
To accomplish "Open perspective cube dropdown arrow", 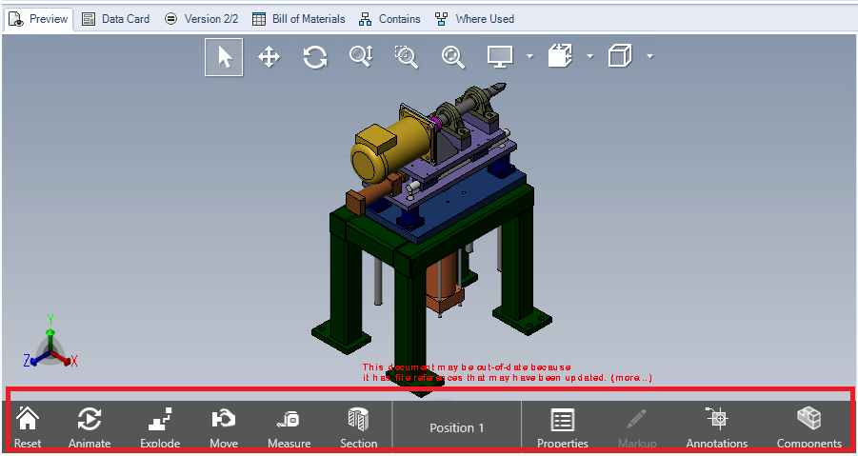I will tap(650, 56).
